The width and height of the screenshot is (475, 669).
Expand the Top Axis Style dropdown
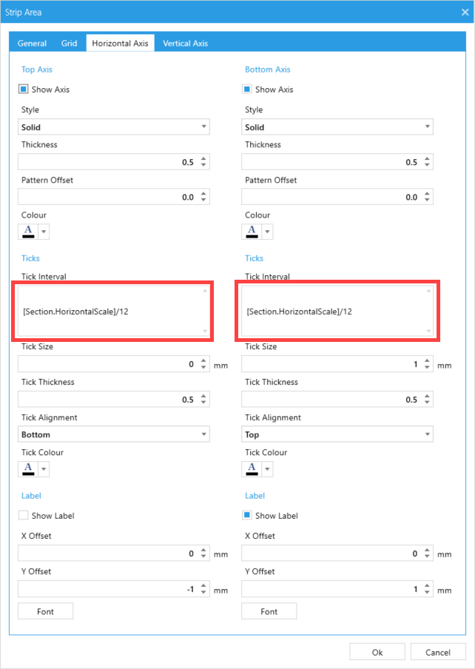coord(114,127)
